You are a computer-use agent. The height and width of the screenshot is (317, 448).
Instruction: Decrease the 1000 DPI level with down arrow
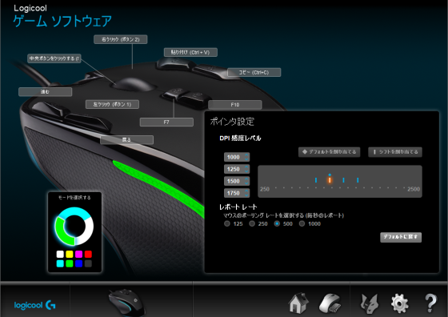(246, 159)
